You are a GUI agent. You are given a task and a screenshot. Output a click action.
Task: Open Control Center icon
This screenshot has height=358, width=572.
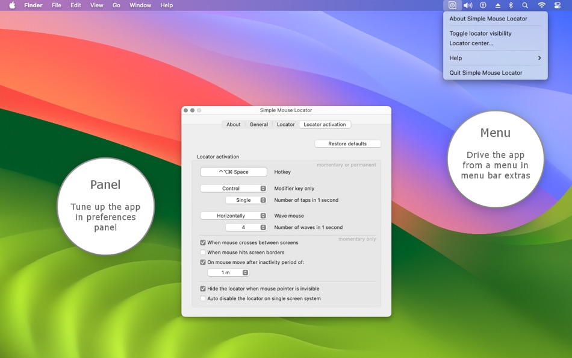tap(558, 5)
